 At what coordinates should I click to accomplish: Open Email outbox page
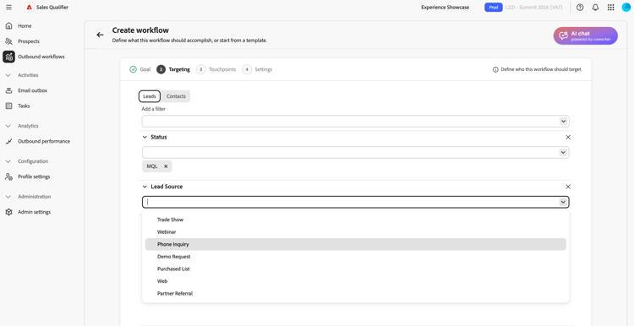32,90
